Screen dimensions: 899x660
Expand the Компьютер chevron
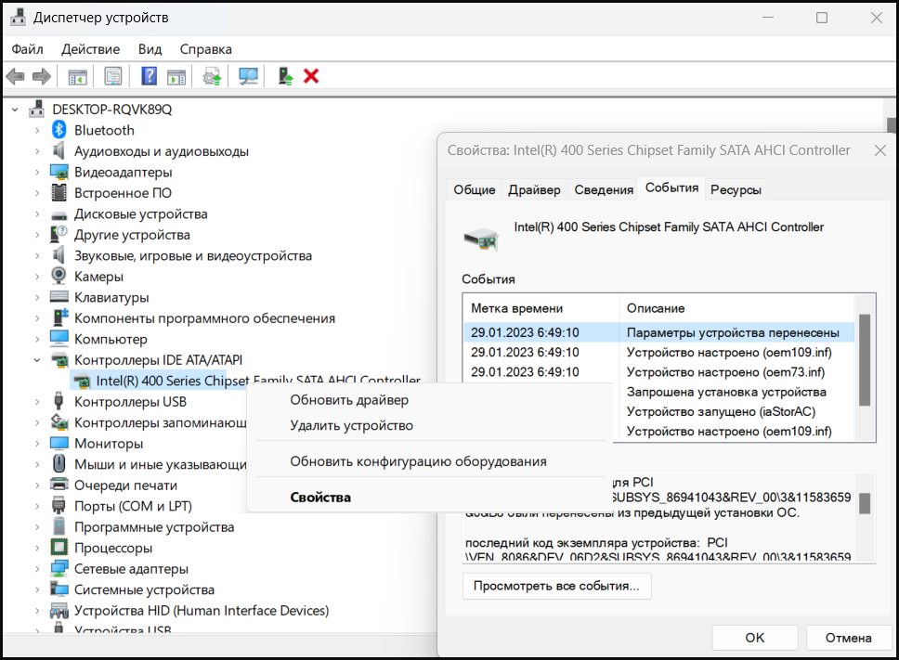click(x=37, y=339)
